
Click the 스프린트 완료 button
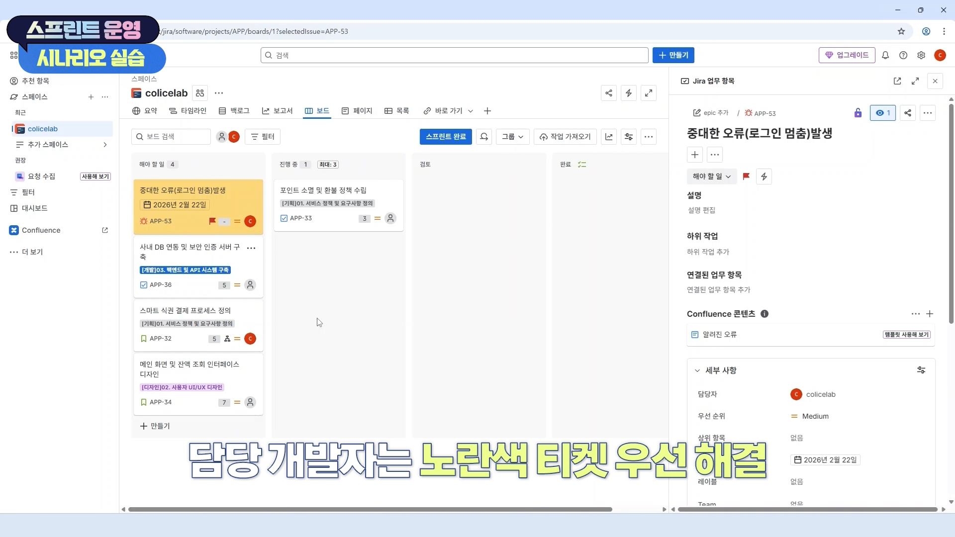446,137
